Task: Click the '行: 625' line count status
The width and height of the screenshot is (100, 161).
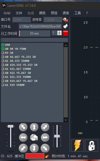Action: click(x=7, y=156)
